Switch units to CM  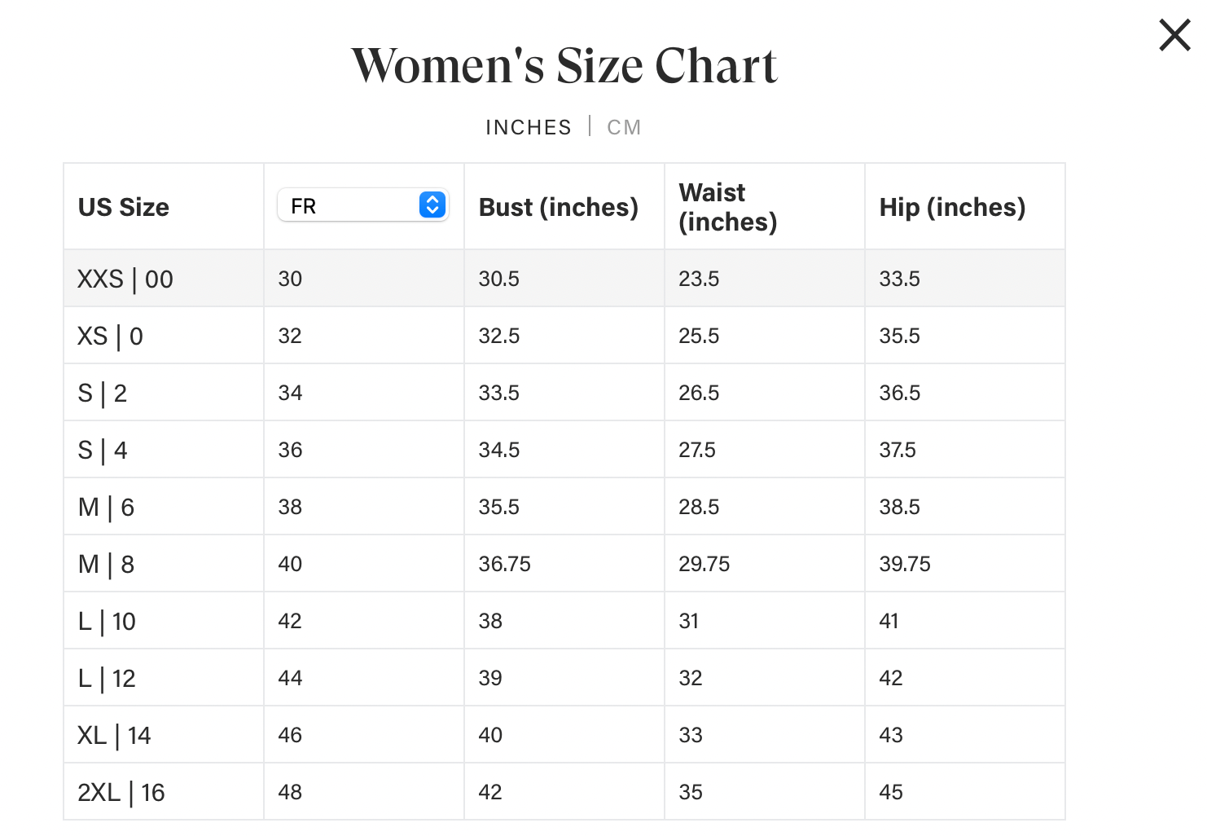pyautogui.click(x=624, y=128)
